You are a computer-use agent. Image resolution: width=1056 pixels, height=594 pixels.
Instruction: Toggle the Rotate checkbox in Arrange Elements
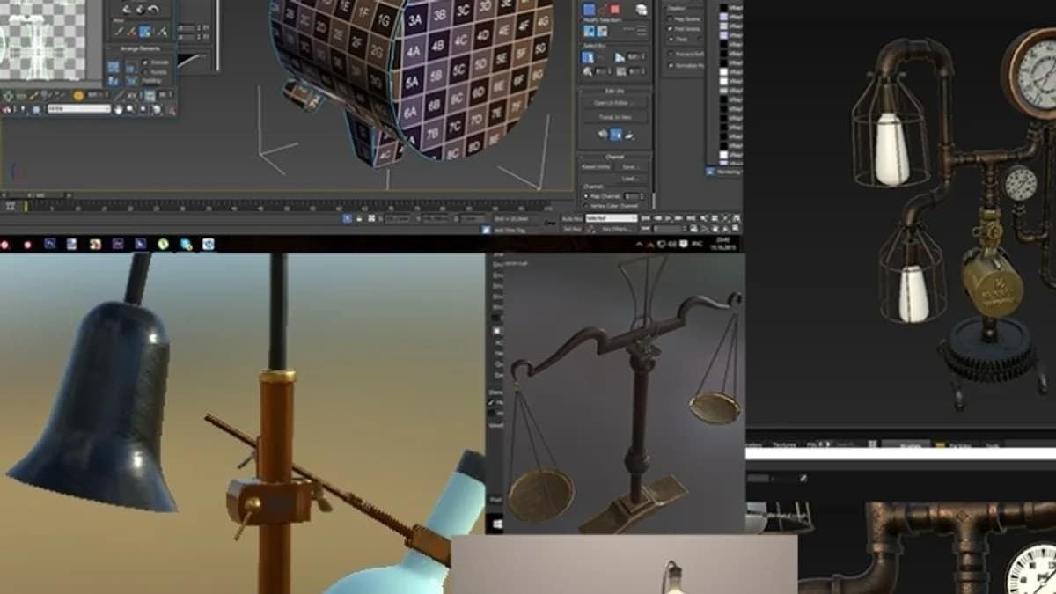point(144,71)
